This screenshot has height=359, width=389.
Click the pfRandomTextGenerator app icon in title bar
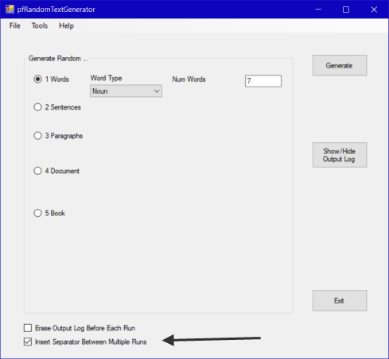[10, 10]
